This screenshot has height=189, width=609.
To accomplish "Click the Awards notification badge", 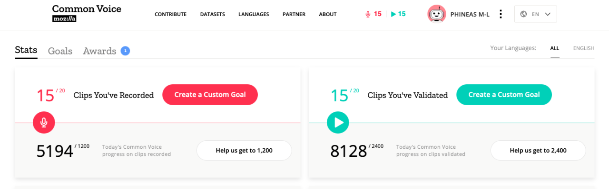I will pos(125,51).
